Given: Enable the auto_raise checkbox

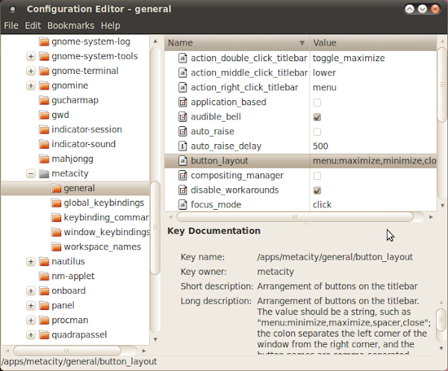Looking at the screenshot, I should [317, 132].
